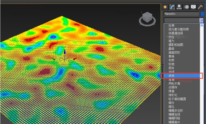Choose the 拉伸 modifier
206x124 pixels.
click(x=171, y=26)
